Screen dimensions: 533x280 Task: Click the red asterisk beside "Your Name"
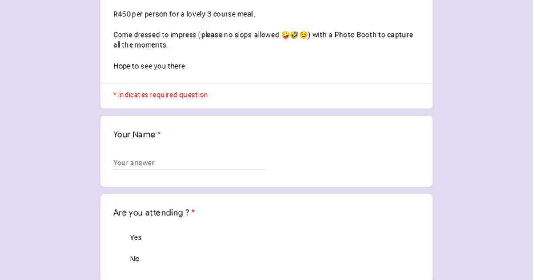click(159, 134)
